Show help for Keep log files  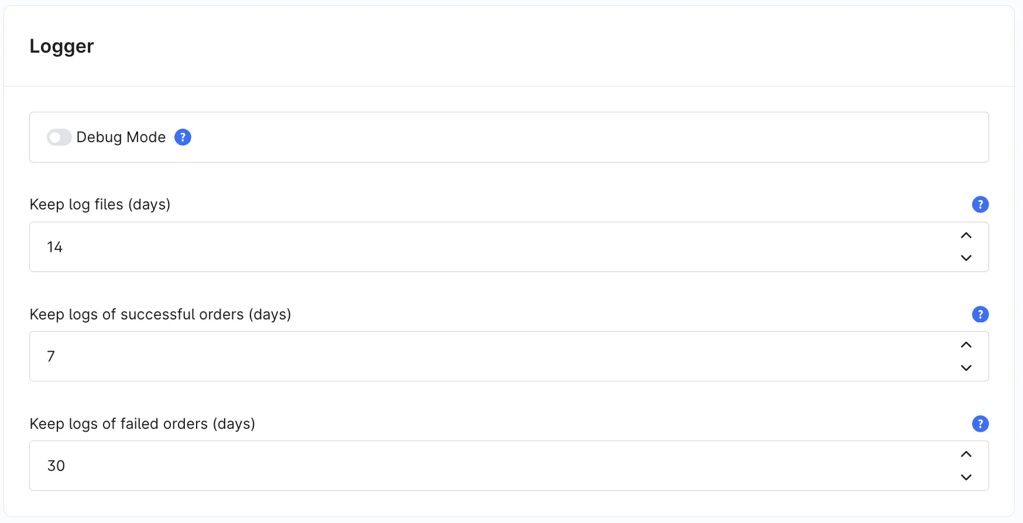tap(980, 204)
